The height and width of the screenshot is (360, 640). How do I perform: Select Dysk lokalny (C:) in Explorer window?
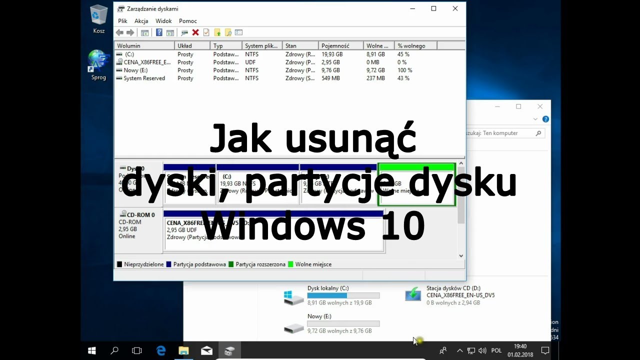tap(332, 295)
